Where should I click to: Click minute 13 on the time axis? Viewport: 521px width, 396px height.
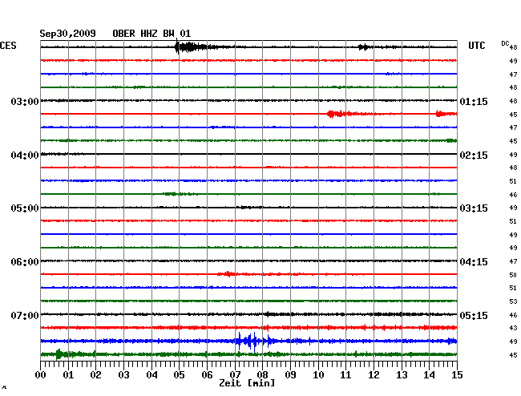[x=402, y=374]
